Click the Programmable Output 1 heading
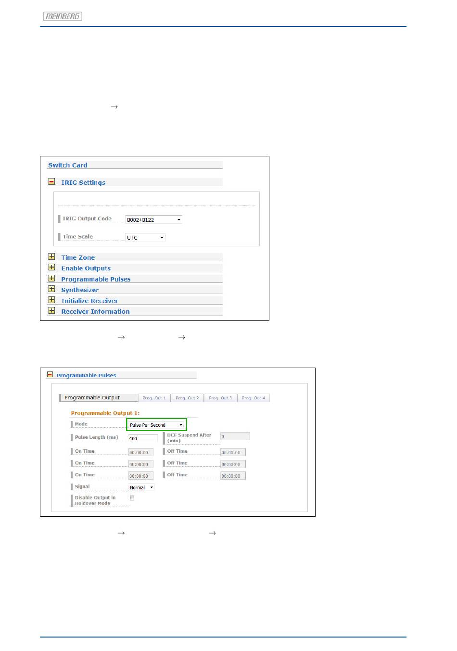Screen dimensions: 457x651 click(x=105, y=413)
